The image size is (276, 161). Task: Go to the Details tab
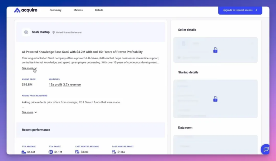99,10
